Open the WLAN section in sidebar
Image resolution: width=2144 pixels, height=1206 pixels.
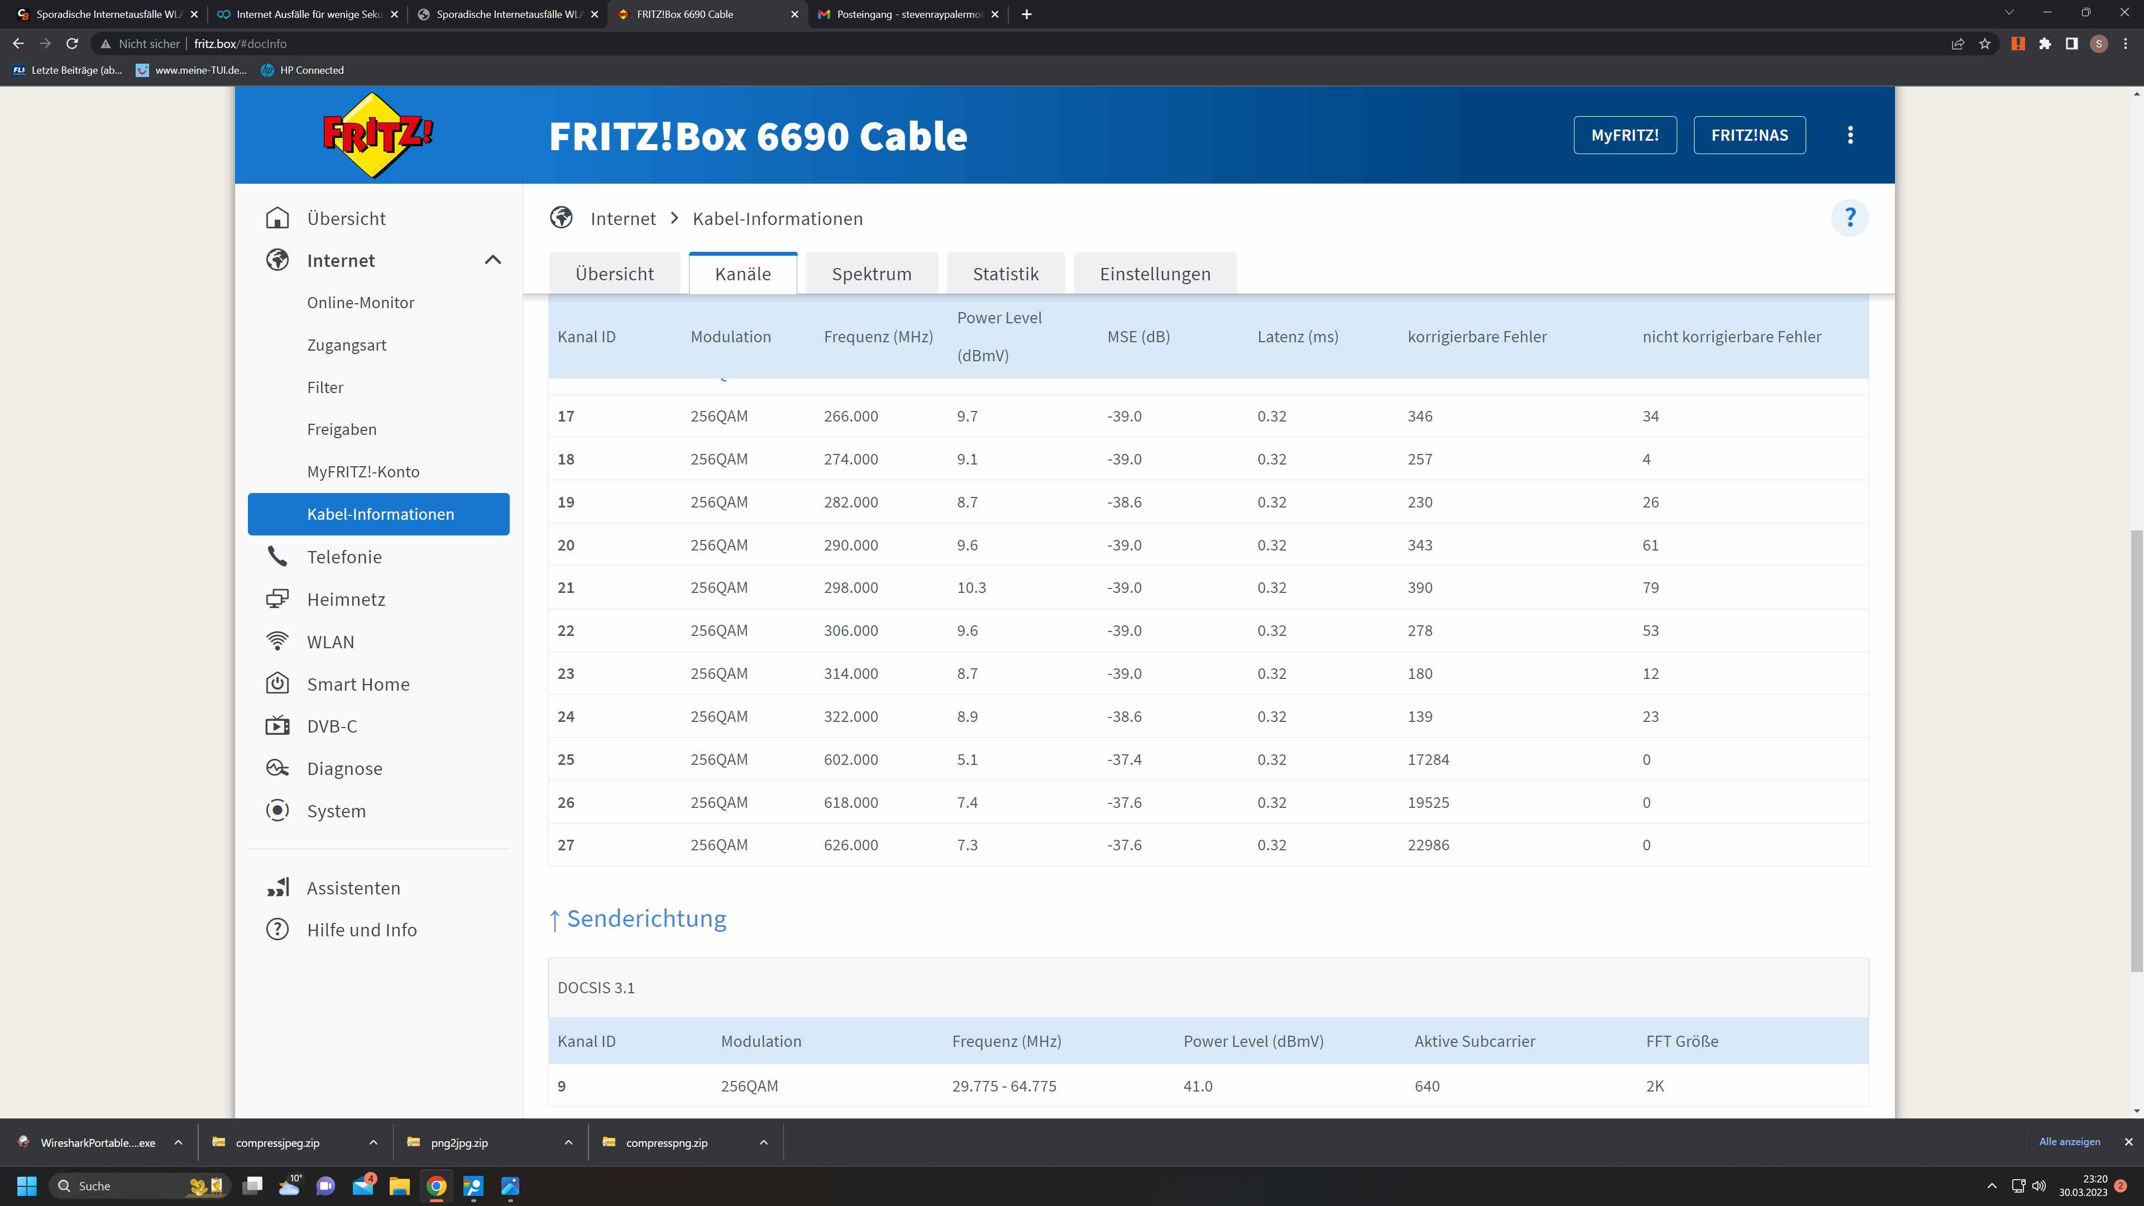329,642
